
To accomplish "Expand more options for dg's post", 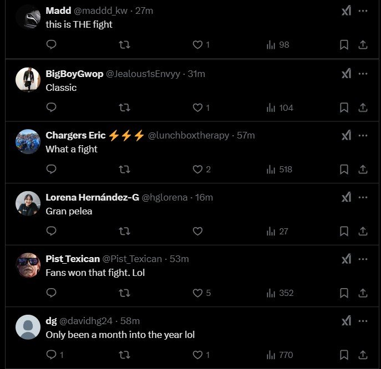I will click(x=363, y=321).
